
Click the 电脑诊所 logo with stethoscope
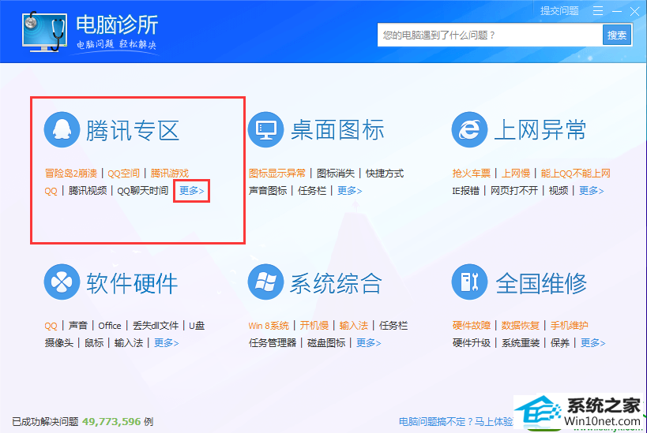pyautogui.click(x=44, y=32)
